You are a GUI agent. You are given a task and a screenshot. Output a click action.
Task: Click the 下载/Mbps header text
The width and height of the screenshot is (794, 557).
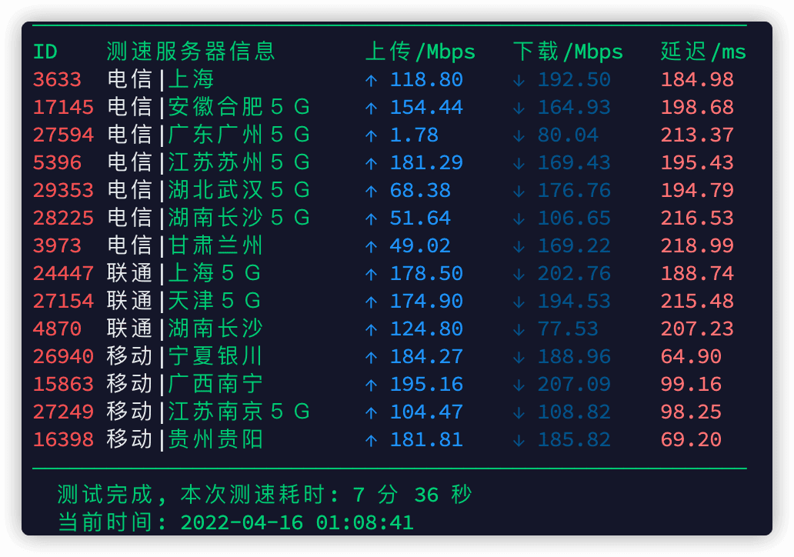click(568, 52)
